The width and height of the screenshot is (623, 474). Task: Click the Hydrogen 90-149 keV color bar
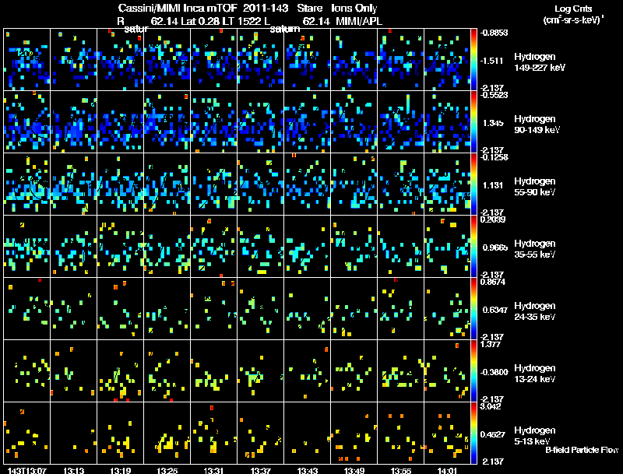(474, 121)
